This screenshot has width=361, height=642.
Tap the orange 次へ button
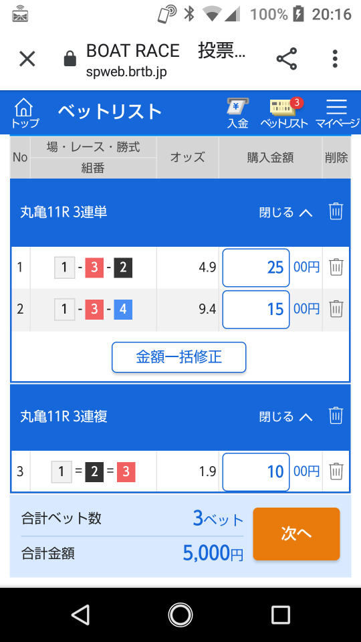pyautogui.click(x=296, y=534)
